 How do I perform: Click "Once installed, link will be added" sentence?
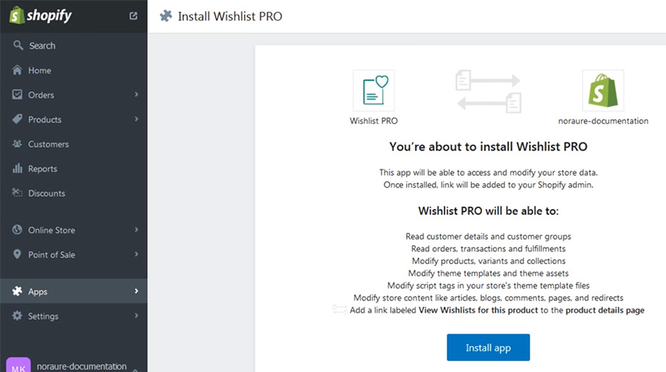pos(489,185)
